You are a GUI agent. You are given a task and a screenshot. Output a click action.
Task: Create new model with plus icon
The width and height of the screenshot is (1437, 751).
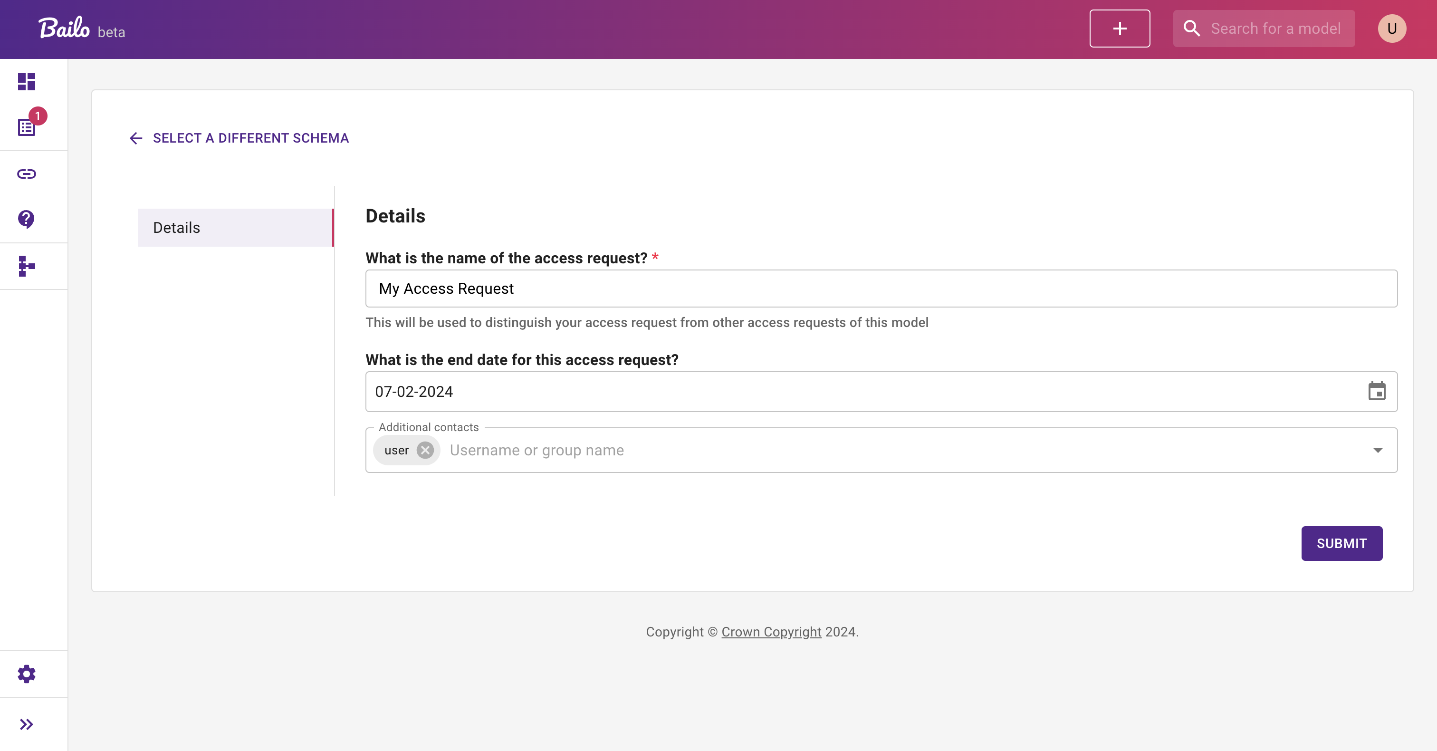point(1119,29)
